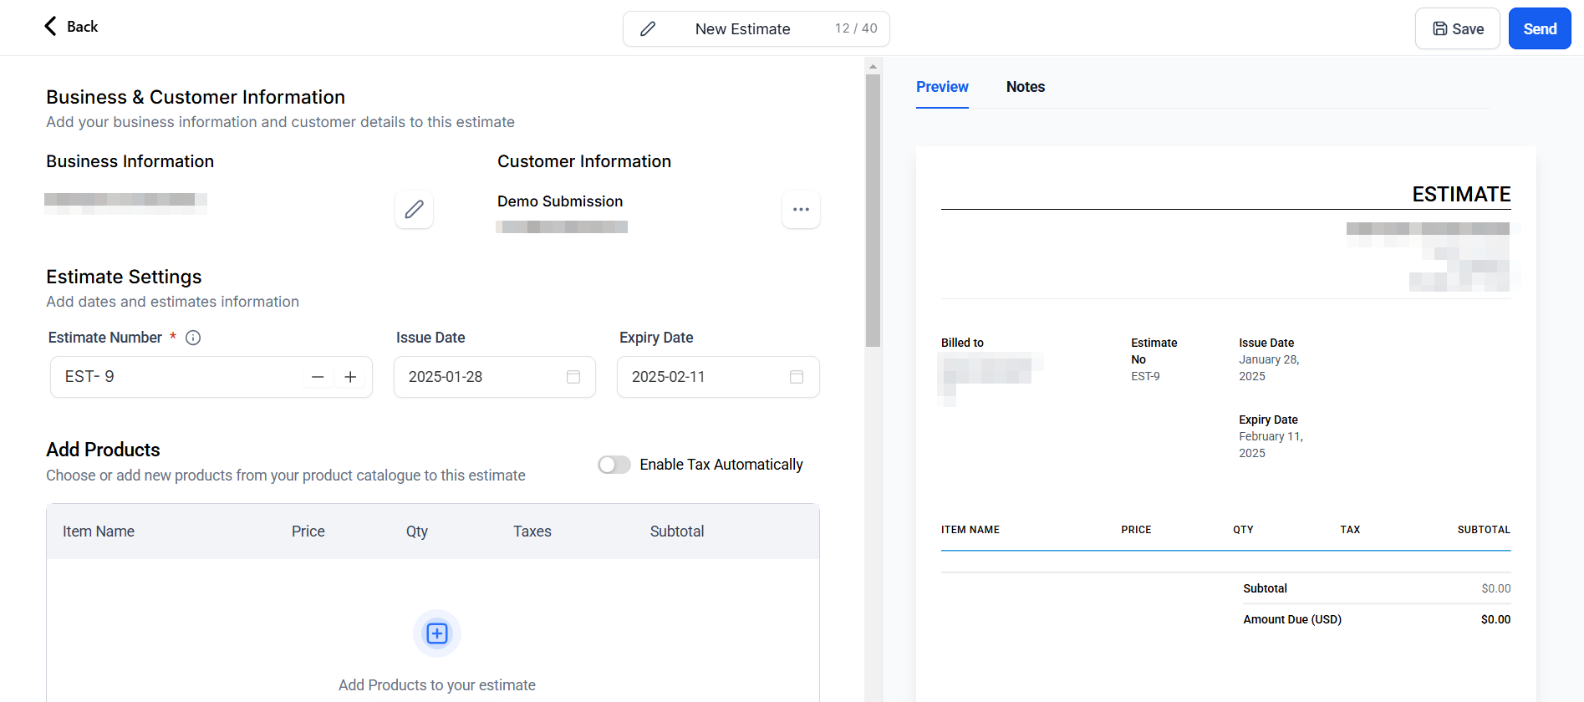Select the Preview tab
This screenshot has width=1584, height=702.
tap(942, 87)
